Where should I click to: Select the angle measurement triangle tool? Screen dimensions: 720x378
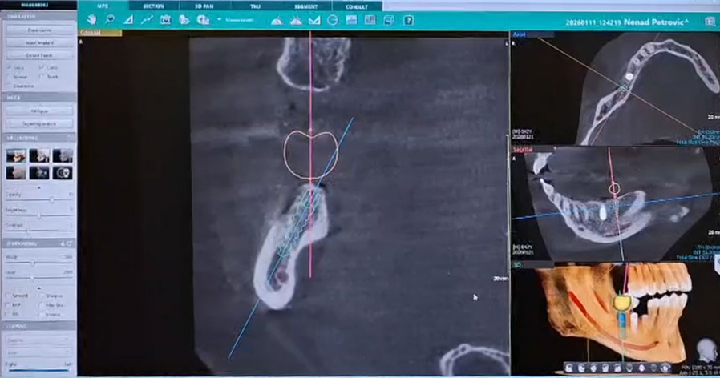point(128,20)
